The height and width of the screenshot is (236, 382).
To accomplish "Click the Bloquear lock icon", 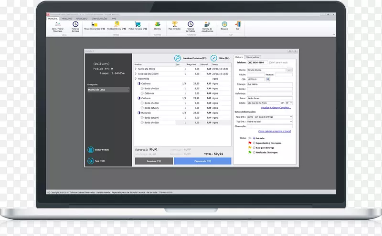I will (224, 24).
